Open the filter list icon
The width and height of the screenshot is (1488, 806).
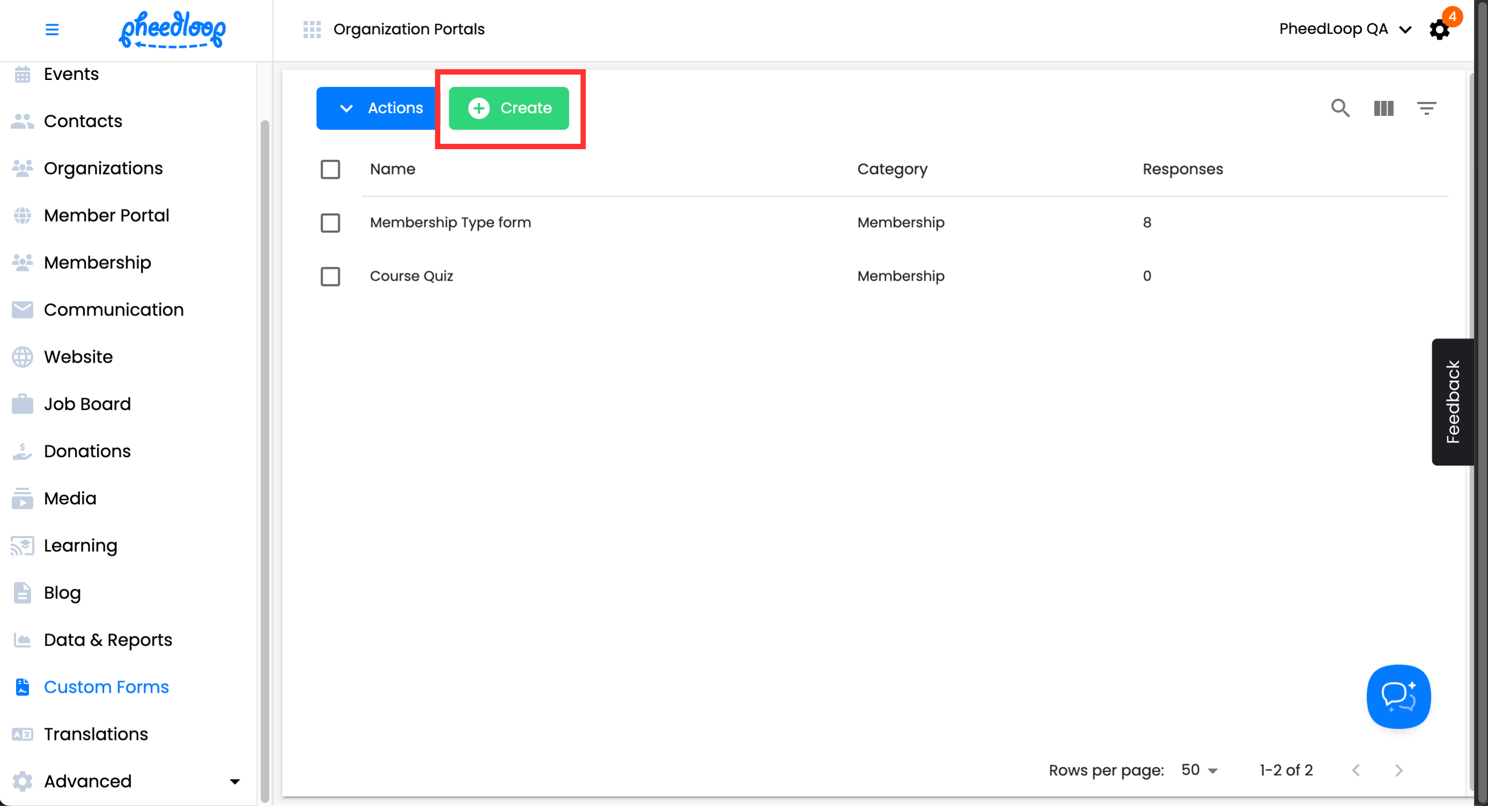pyautogui.click(x=1426, y=108)
